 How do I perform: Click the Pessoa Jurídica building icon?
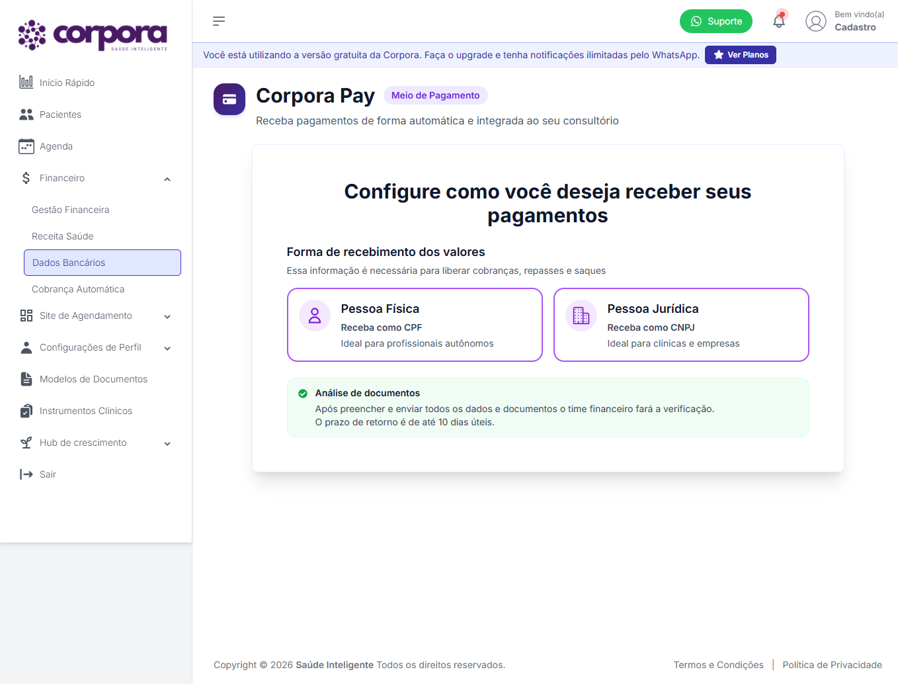click(x=581, y=316)
